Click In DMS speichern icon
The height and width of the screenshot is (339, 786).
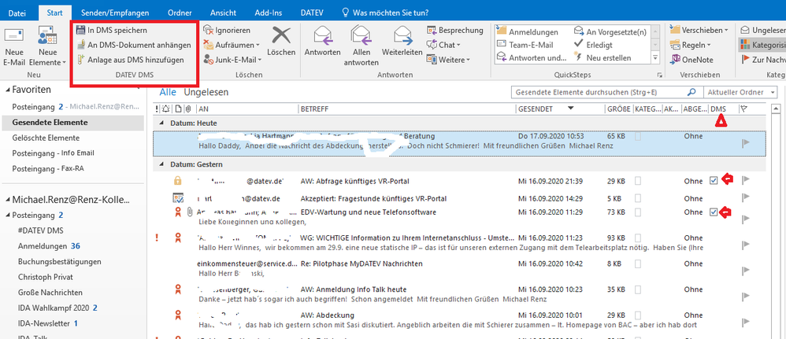(81, 30)
